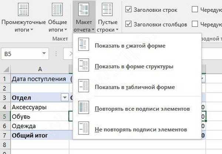The width and height of the screenshot is (222, 154).
Task: Click the Select All corner triangle
Action: [6, 69]
